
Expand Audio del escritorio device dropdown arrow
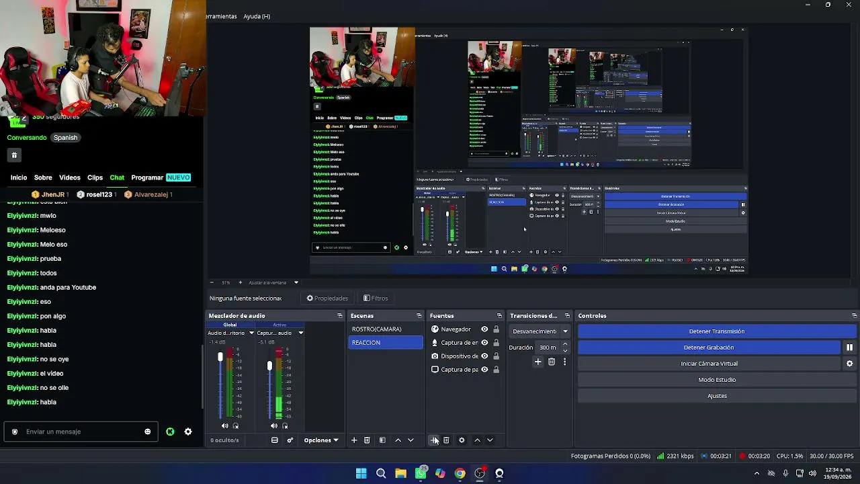pos(251,333)
